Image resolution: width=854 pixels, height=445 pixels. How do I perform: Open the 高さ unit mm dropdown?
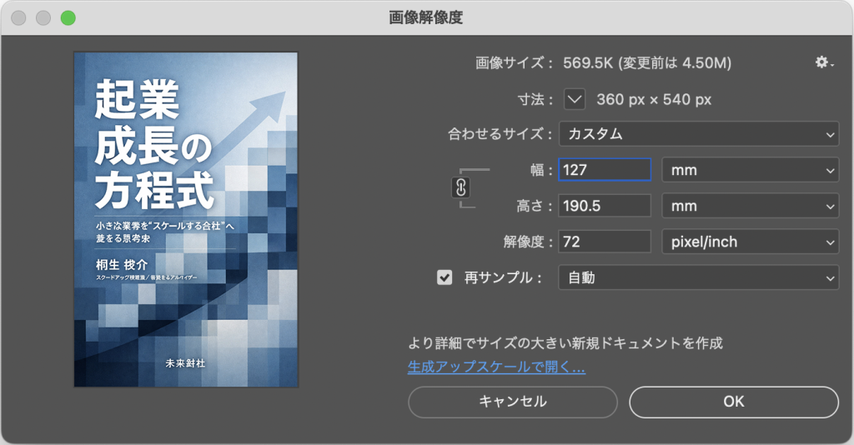[750, 206]
